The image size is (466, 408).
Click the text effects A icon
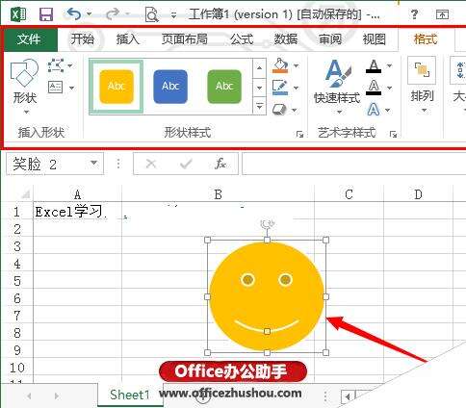(x=374, y=110)
